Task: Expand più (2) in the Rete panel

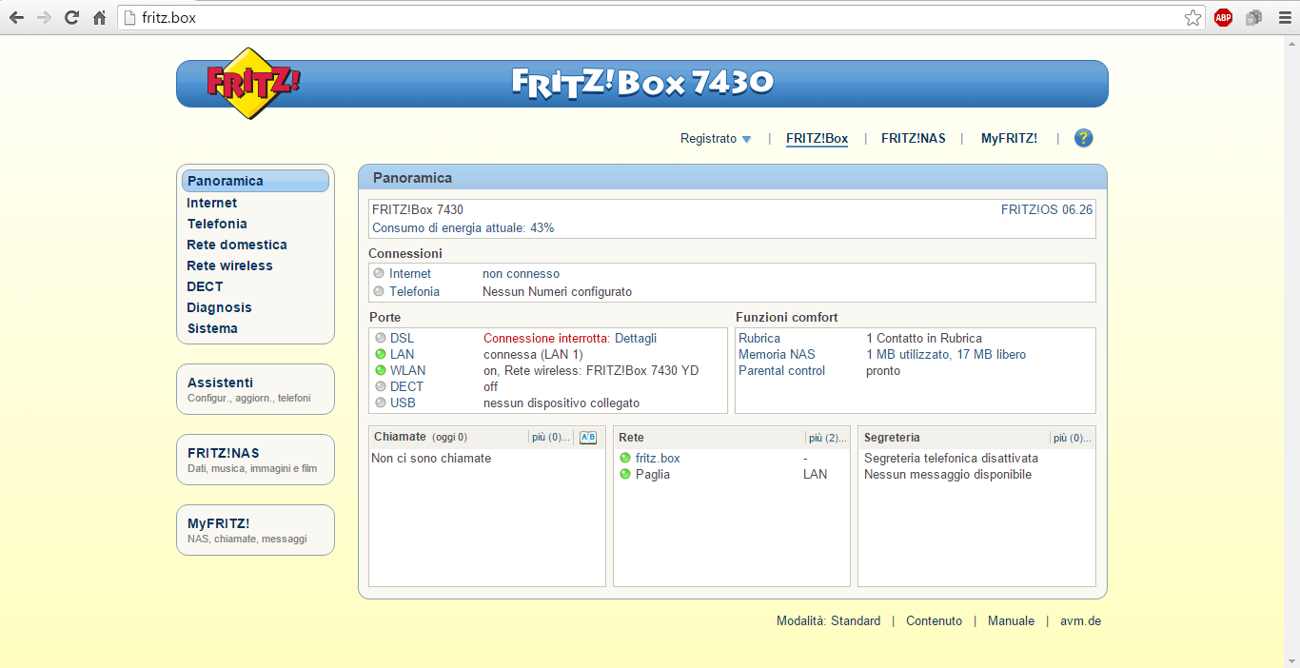Action: pyautogui.click(x=827, y=438)
